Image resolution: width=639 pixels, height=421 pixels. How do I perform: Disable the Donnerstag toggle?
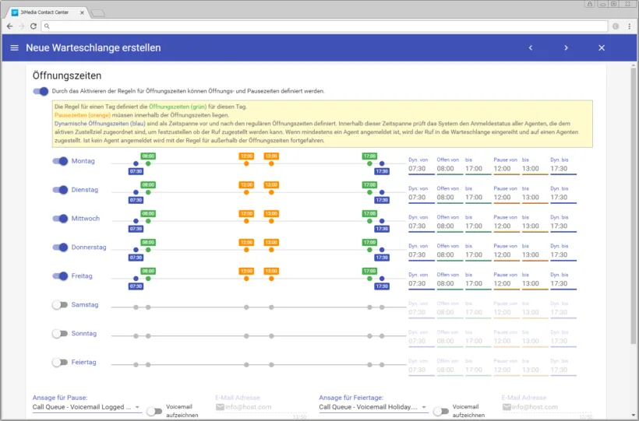[60, 247]
